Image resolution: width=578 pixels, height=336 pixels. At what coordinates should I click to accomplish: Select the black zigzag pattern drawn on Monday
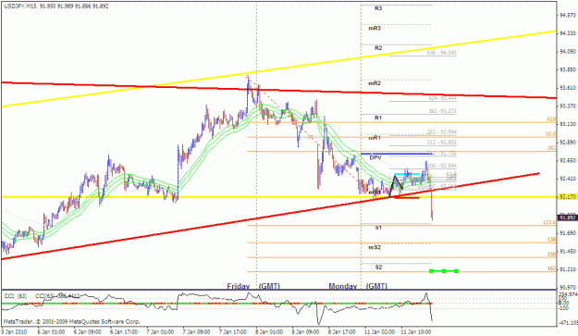pos(396,185)
